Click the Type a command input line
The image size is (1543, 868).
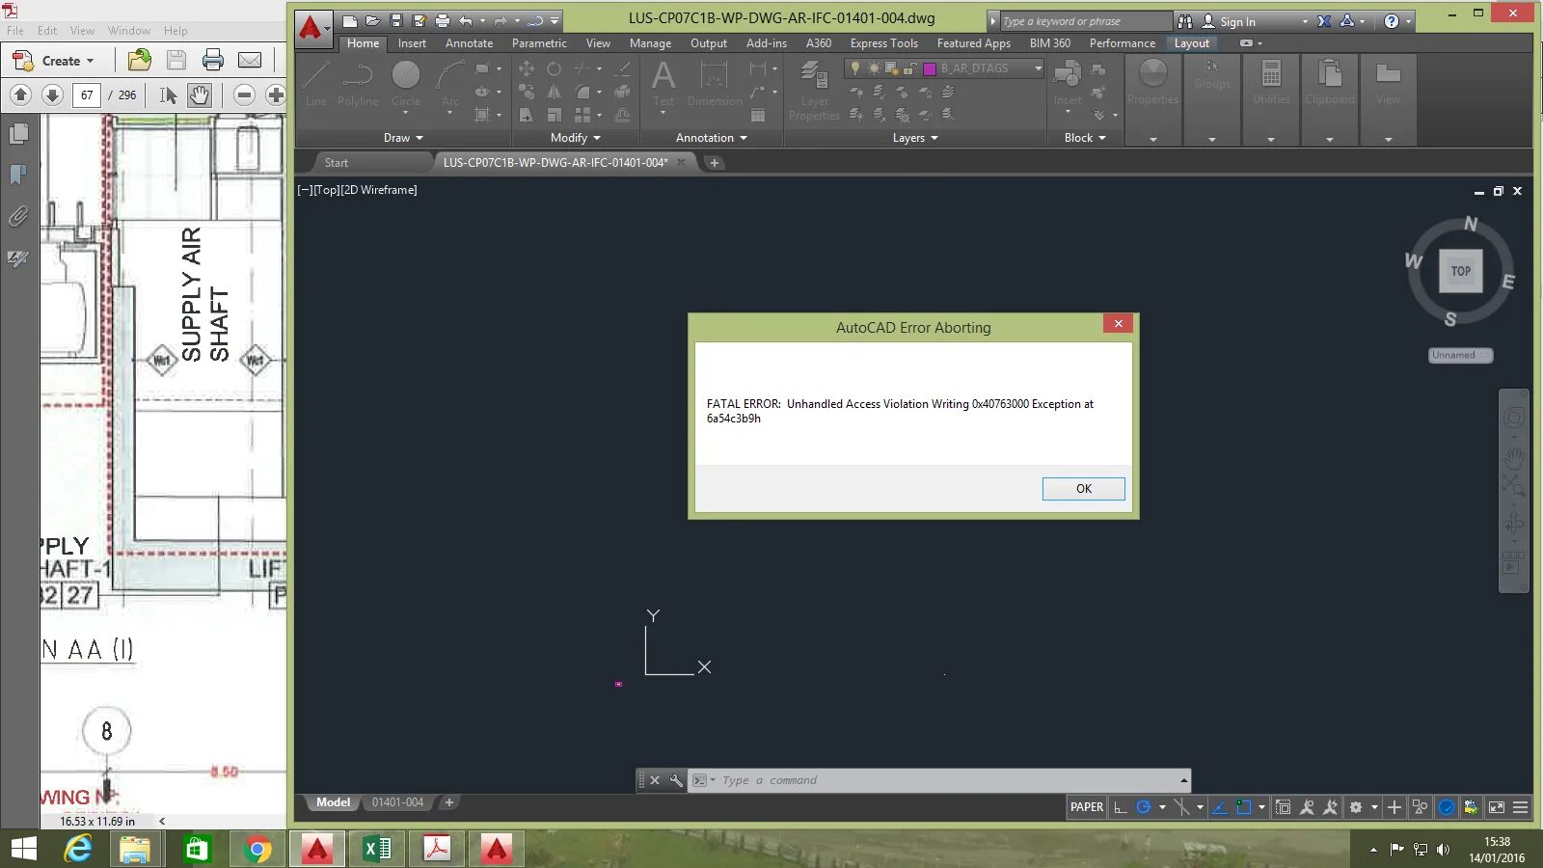tap(945, 780)
